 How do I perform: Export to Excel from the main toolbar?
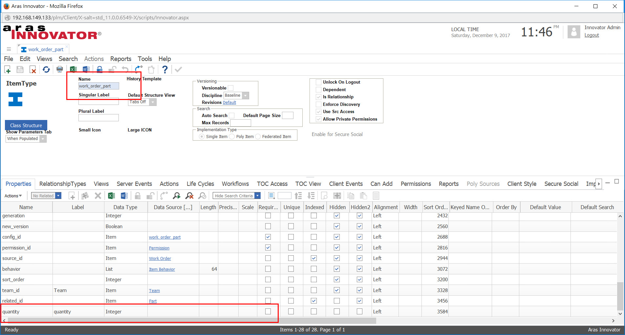[73, 69]
